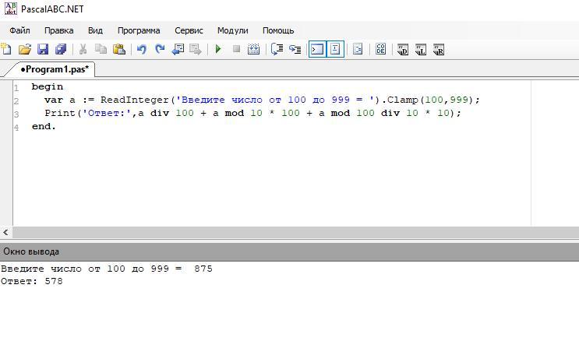Click the PascalABC.NET app icon in title bar

tap(10, 9)
